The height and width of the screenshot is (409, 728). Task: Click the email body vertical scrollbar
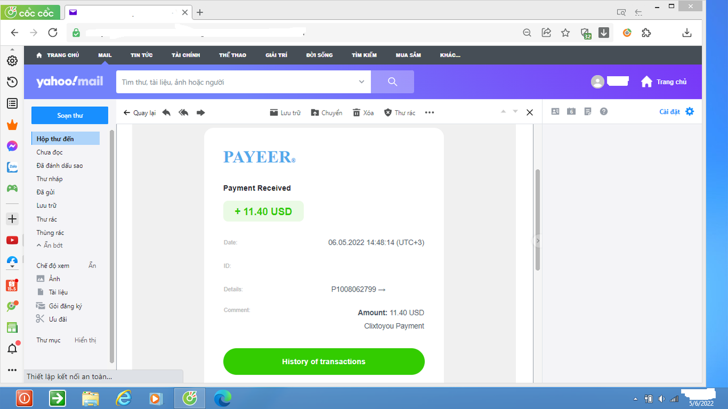coord(537,220)
